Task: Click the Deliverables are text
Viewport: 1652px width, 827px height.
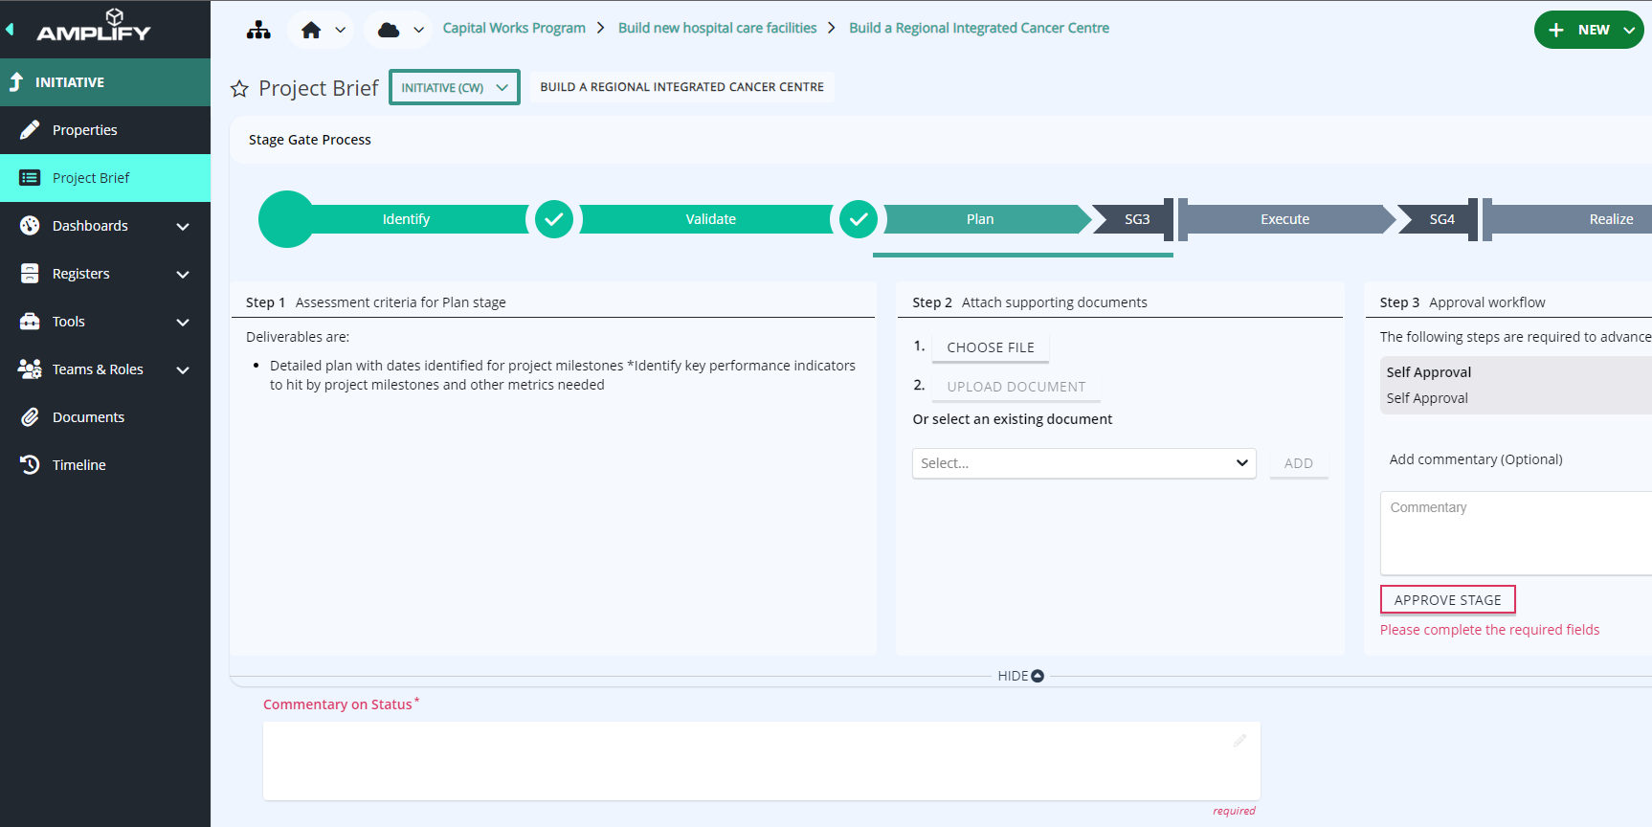Action: pos(298,337)
